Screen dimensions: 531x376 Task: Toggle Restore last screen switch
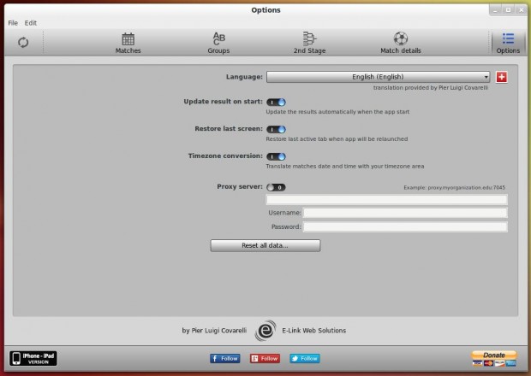(x=276, y=130)
